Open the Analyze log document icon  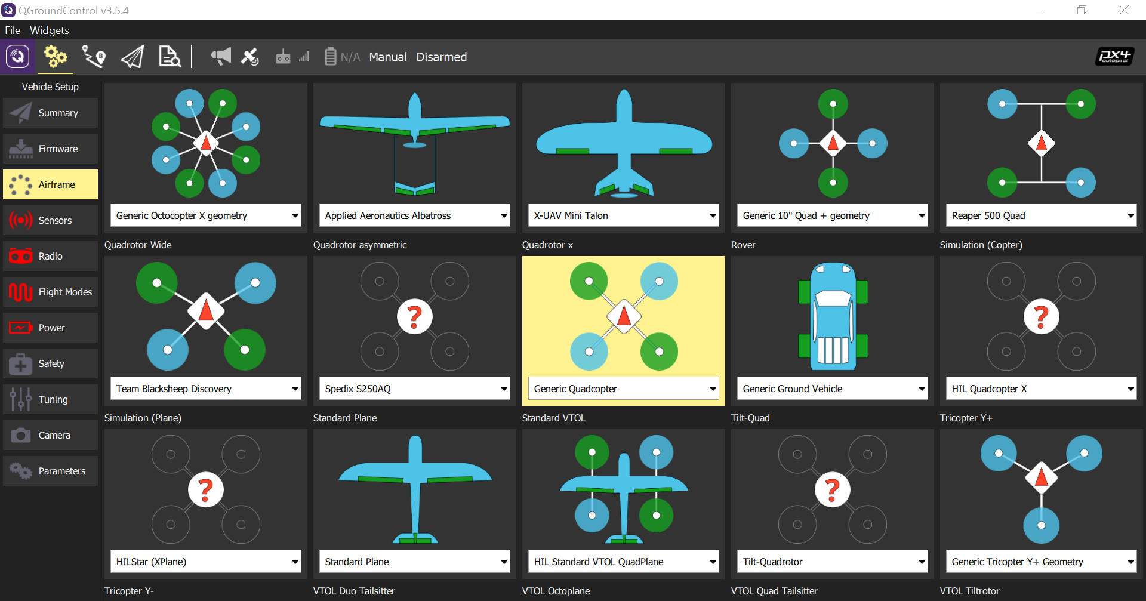pos(170,57)
